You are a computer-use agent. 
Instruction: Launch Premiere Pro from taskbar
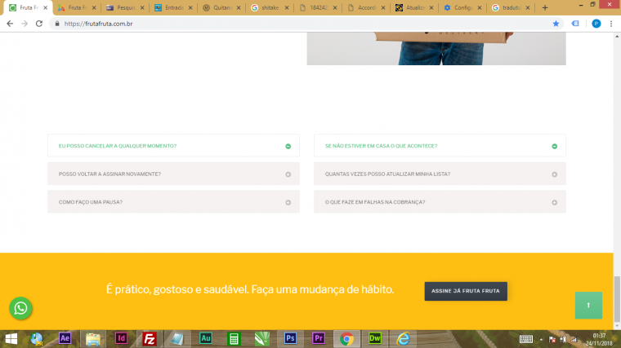point(319,338)
